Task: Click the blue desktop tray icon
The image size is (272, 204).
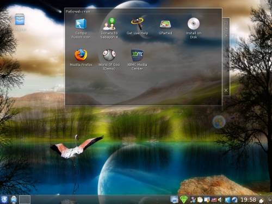Action: [x=227, y=200]
